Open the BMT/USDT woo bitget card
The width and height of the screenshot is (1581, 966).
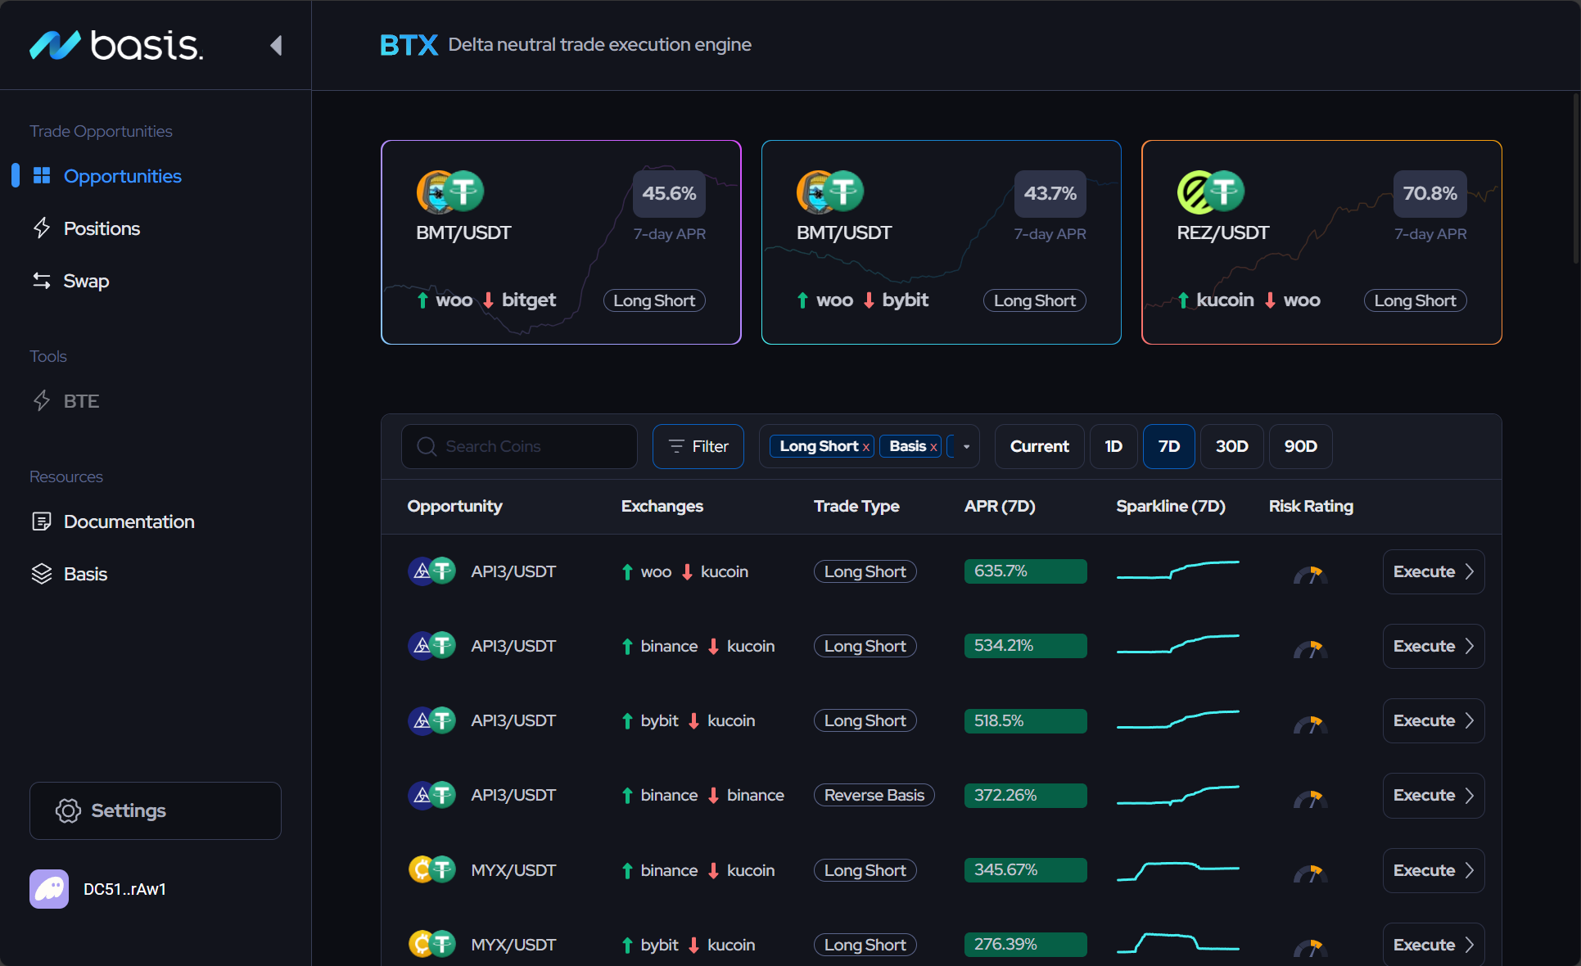click(x=561, y=242)
